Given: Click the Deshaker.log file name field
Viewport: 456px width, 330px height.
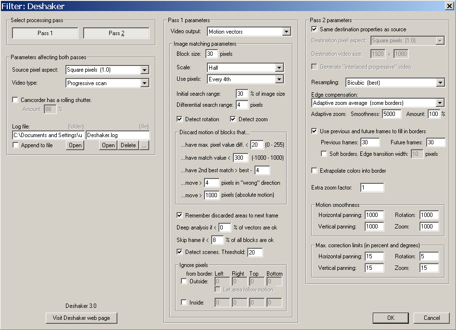Looking at the screenshot, I should tap(118, 135).
